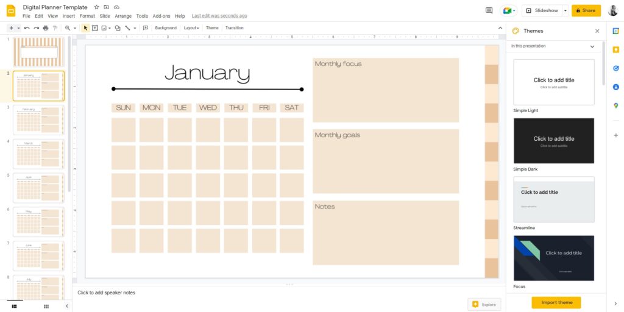The image size is (624, 312).
Task: Select the Simple Dark theme thumbnail
Action: (x=553, y=141)
